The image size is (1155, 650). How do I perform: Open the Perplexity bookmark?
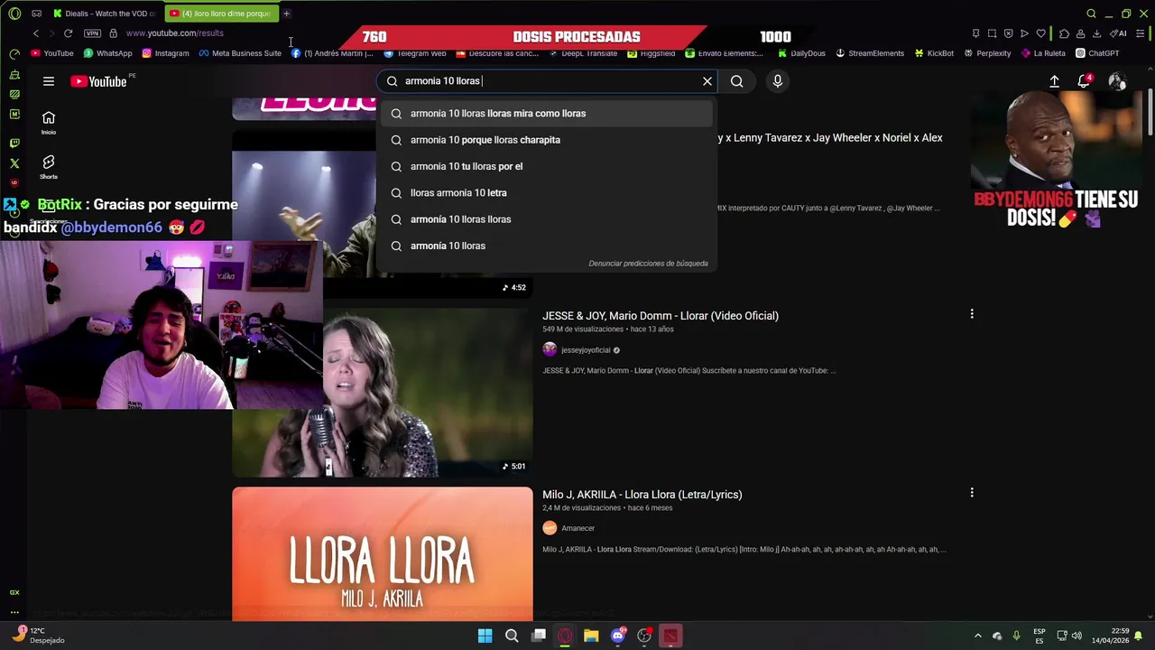(x=987, y=53)
